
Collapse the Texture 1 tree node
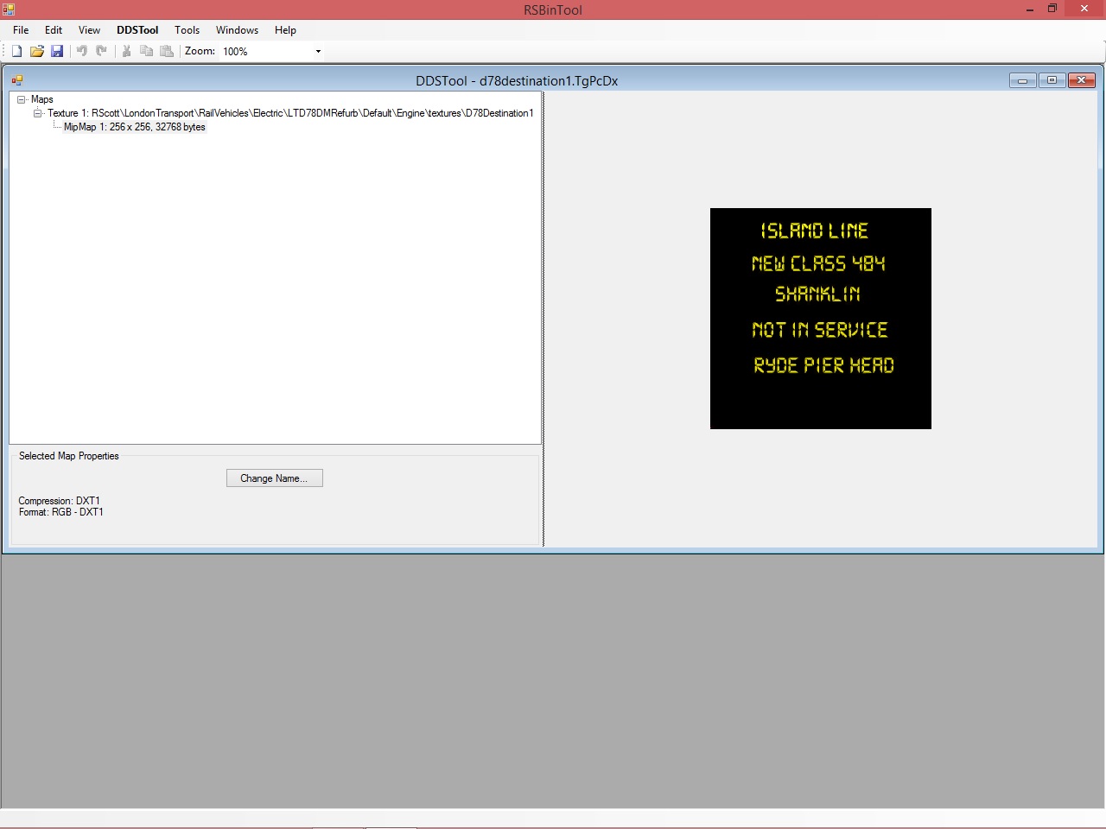click(x=38, y=114)
